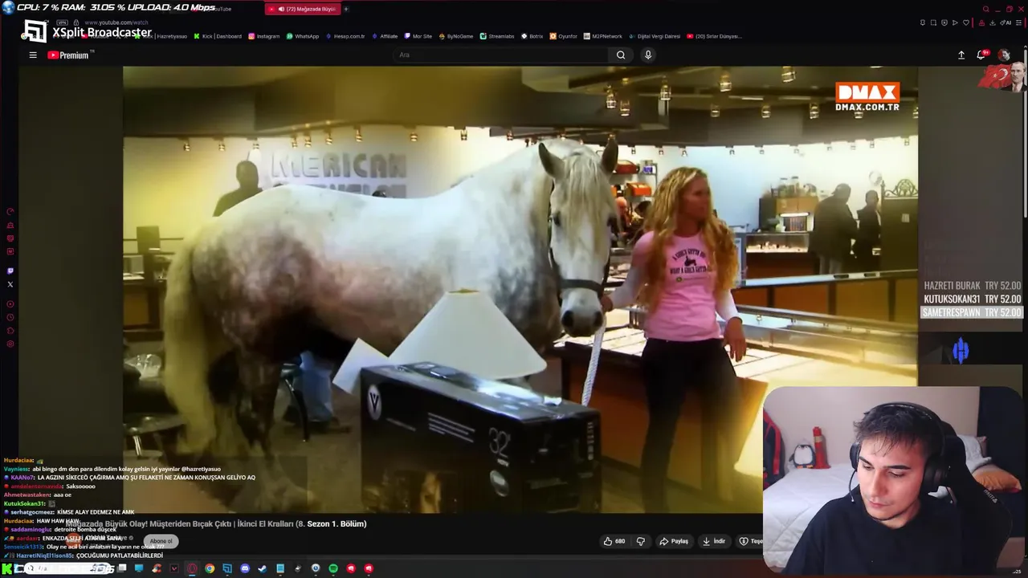The width and height of the screenshot is (1028, 578).
Task: Open the ByNoGame bookmark
Action: coord(456,36)
